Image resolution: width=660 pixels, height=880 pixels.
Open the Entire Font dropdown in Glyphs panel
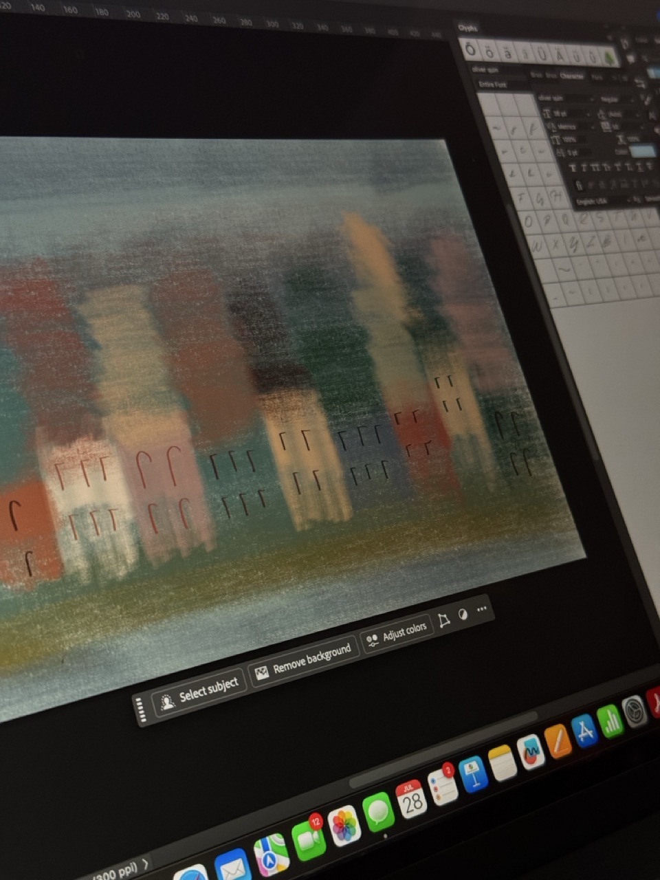(x=492, y=83)
